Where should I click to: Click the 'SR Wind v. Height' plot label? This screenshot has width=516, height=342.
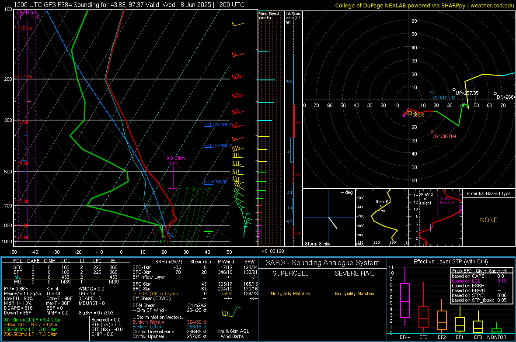425,199
